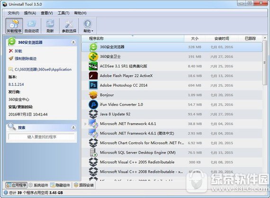Viewport: 270px width, 198px height.
Task: Click the 328 MB size value
Action: tap(195, 47)
